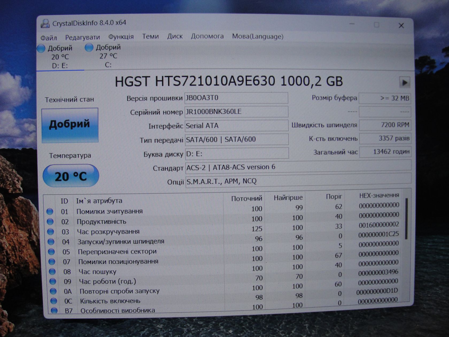The image size is (449, 337).
Task: Click status dot for attribute 07
Action: pyautogui.click(x=52, y=261)
